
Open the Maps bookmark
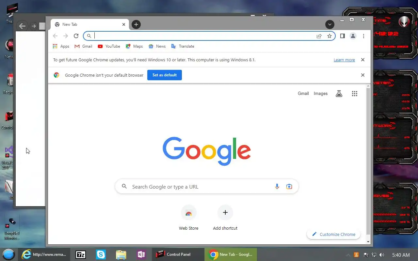pyautogui.click(x=134, y=46)
